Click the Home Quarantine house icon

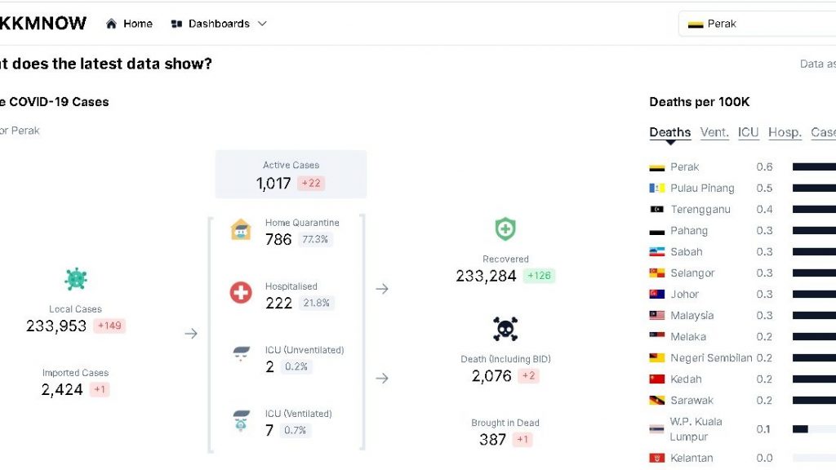click(241, 229)
